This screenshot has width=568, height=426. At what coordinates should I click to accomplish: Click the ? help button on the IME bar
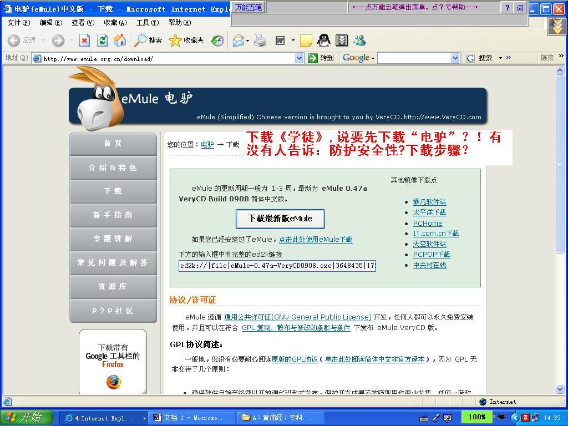point(508,8)
